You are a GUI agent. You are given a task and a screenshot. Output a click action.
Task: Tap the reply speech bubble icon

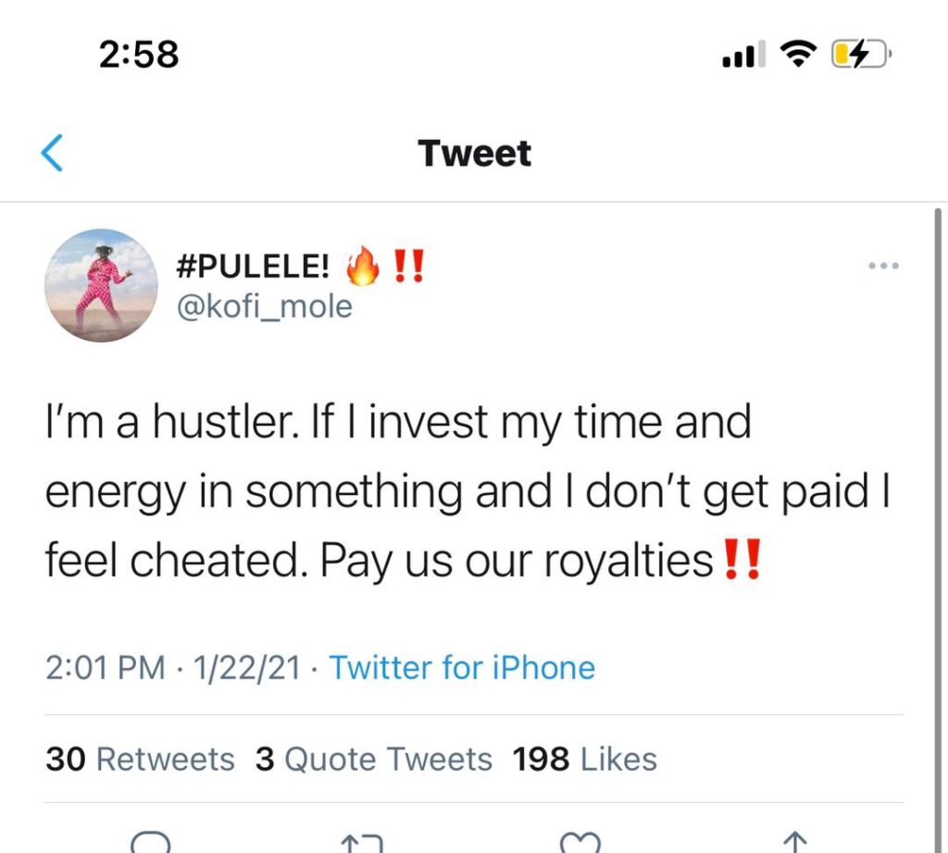tap(151, 842)
